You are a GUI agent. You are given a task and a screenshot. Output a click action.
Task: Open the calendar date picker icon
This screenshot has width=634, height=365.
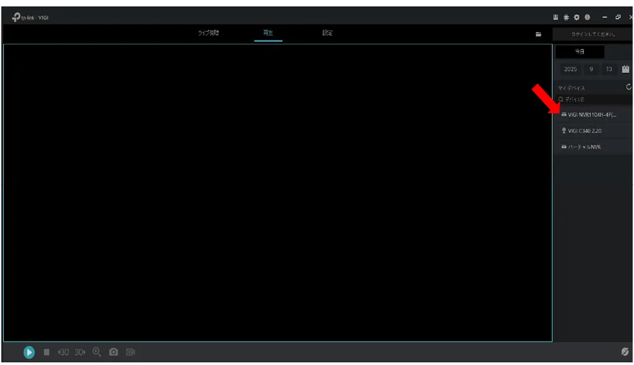coord(626,69)
